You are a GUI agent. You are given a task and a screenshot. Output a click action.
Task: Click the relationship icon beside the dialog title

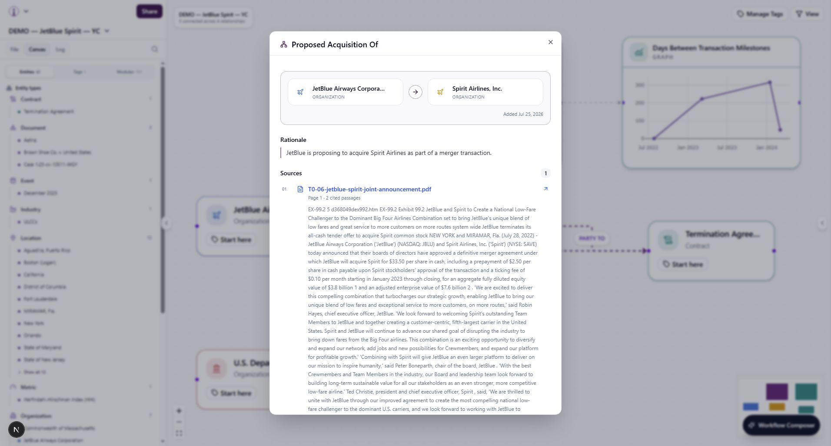(284, 45)
